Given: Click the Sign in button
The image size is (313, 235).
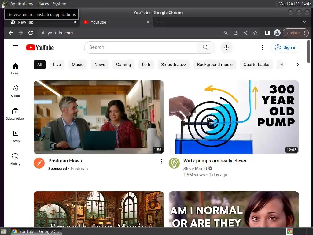Looking at the screenshot, I should (286, 47).
